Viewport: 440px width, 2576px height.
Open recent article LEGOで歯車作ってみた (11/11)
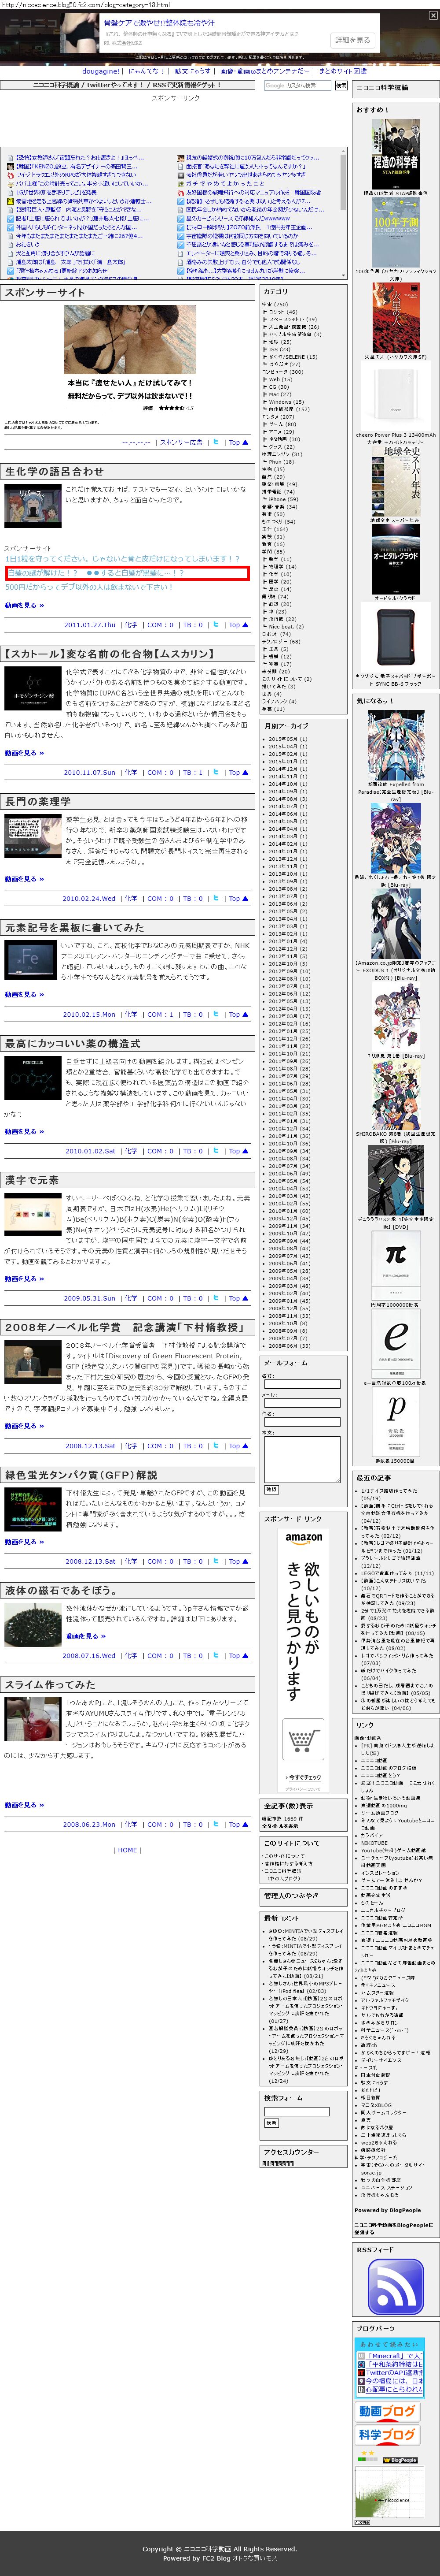[397, 1573]
